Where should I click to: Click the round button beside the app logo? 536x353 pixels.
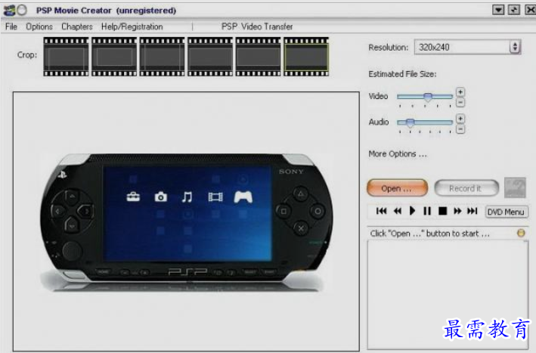click(x=22, y=11)
